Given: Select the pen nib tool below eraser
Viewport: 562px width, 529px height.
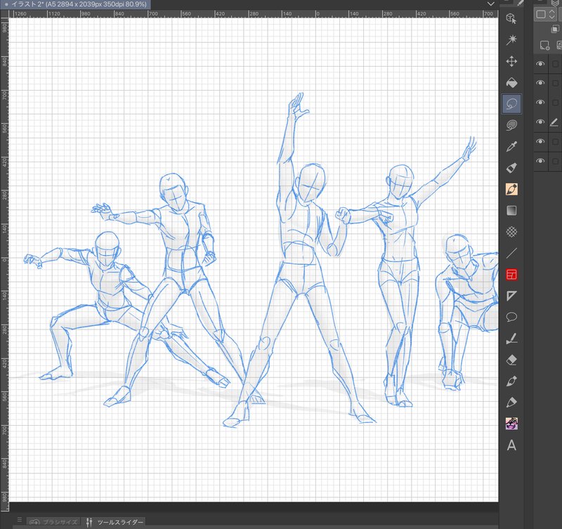Looking at the screenshot, I should click(511, 381).
